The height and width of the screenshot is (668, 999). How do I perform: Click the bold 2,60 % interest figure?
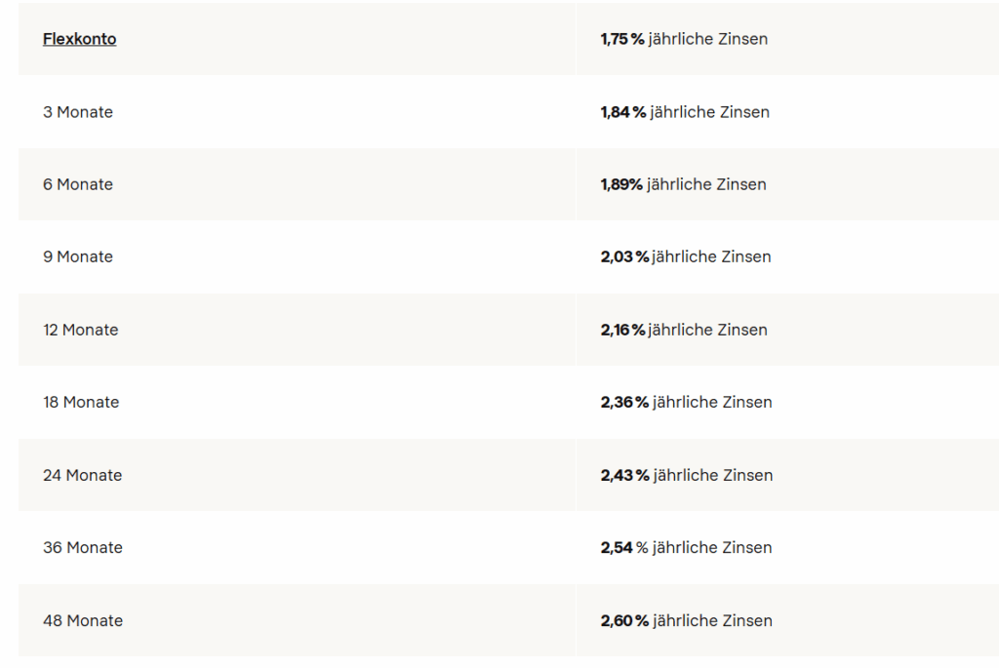[x=624, y=620]
